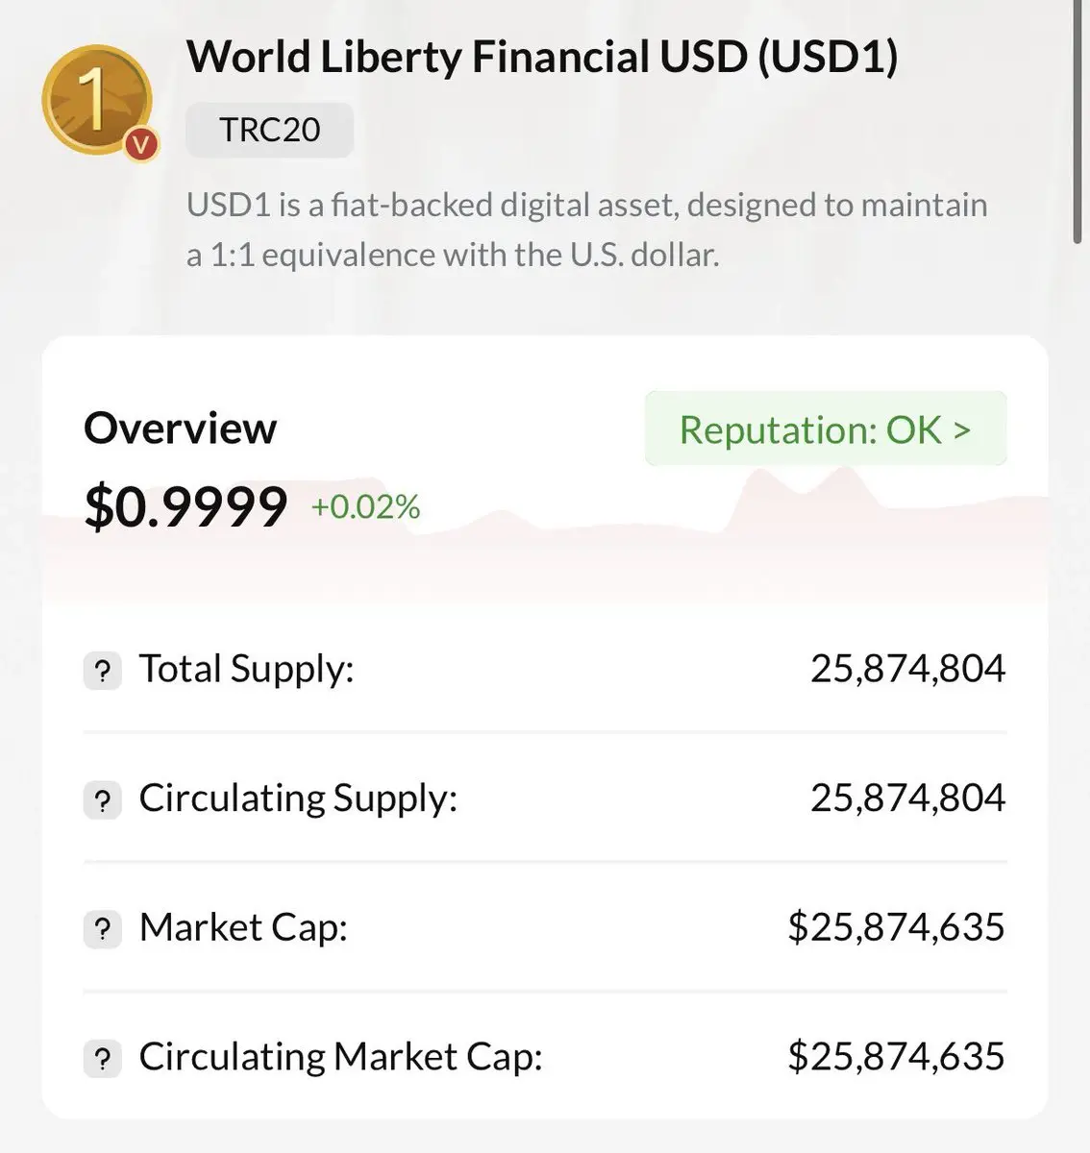Image resolution: width=1090 pixels, height=1153 pixels.
Task: Open the Reputation: OK details
Action: (826, 429)
